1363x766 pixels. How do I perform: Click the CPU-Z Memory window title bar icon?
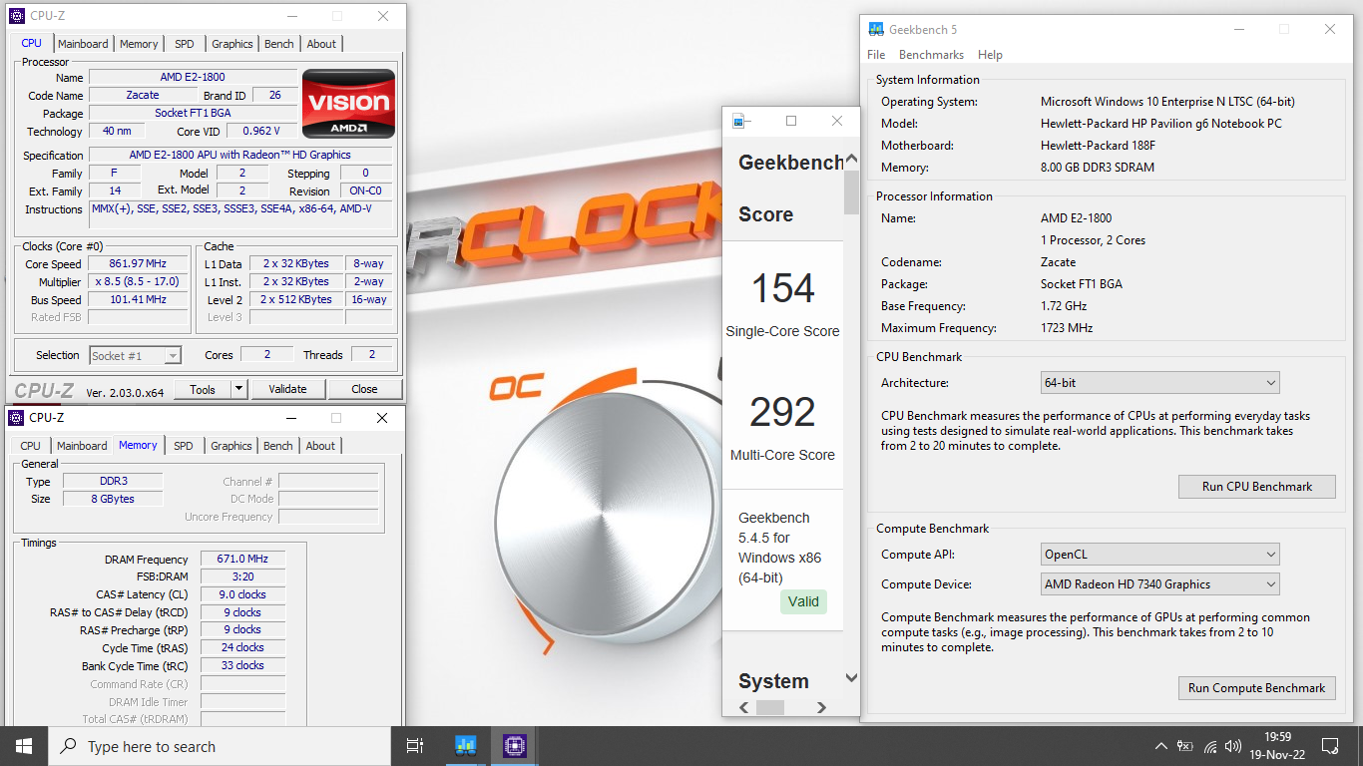[x=17, y=418]
